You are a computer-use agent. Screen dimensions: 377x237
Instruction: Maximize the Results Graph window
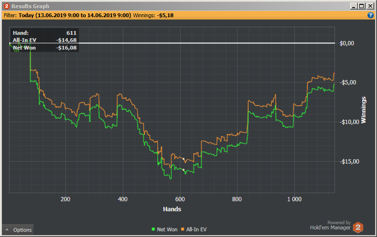coord(361,6)
